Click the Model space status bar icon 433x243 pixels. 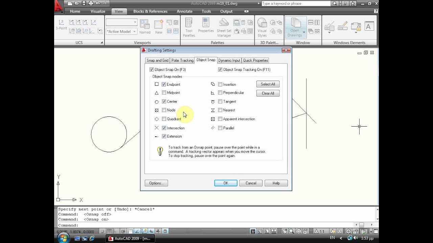tap(253, 231)
